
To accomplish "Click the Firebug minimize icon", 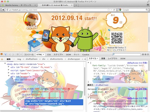I will [x=143, y=54].
